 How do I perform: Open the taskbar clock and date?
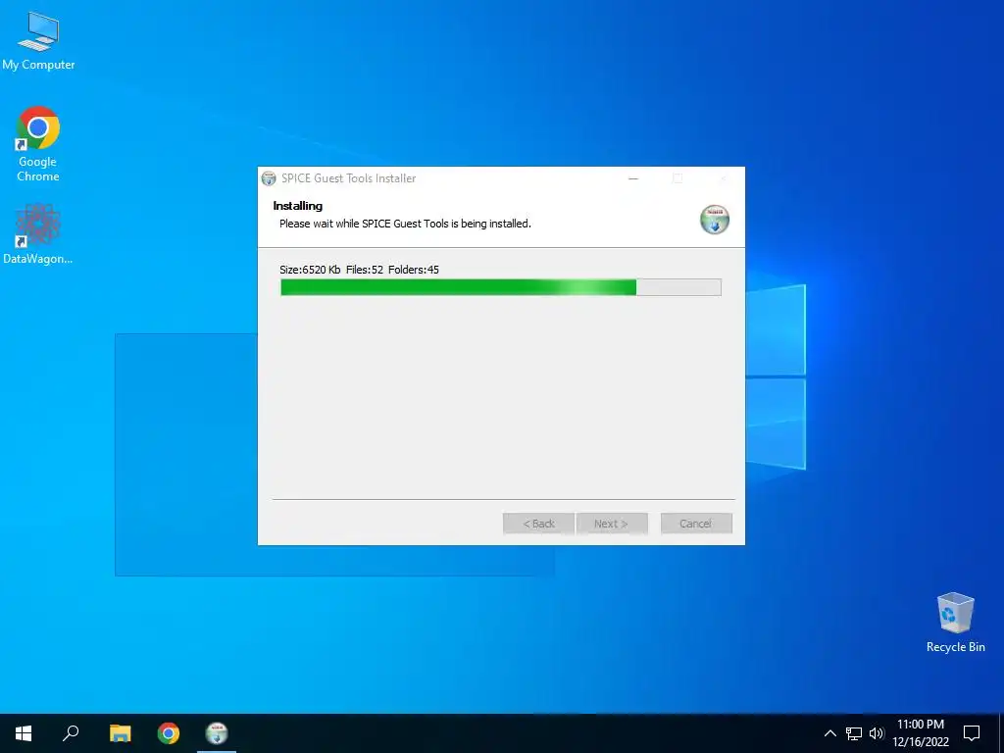point(920,733)
